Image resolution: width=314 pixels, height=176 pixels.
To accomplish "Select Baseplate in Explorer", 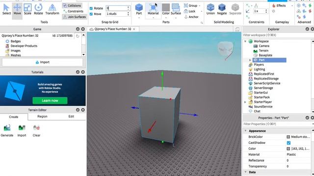I will [x=265, y=55].
